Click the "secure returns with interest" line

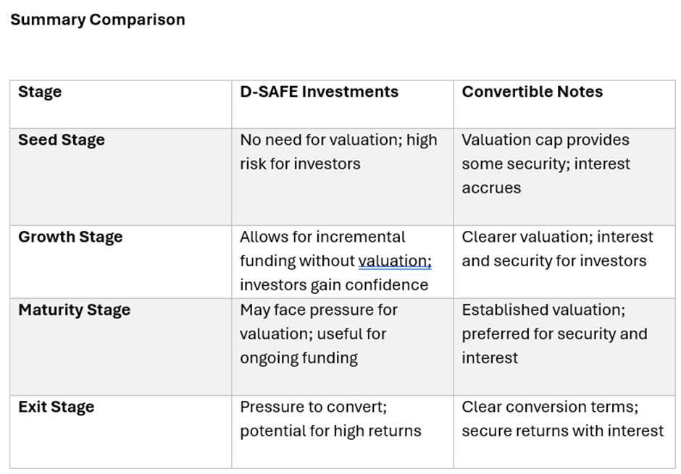pos(562,431)
